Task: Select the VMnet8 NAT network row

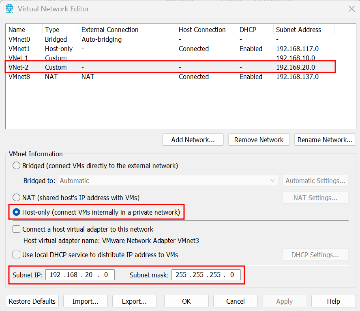Action: point(19,77)
